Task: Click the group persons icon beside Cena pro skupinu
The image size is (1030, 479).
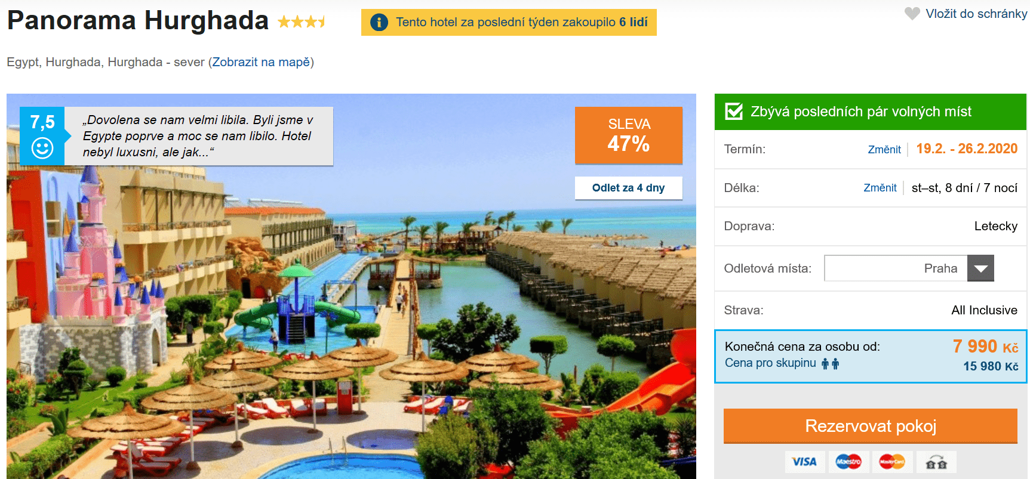Action: click(830, 363)
